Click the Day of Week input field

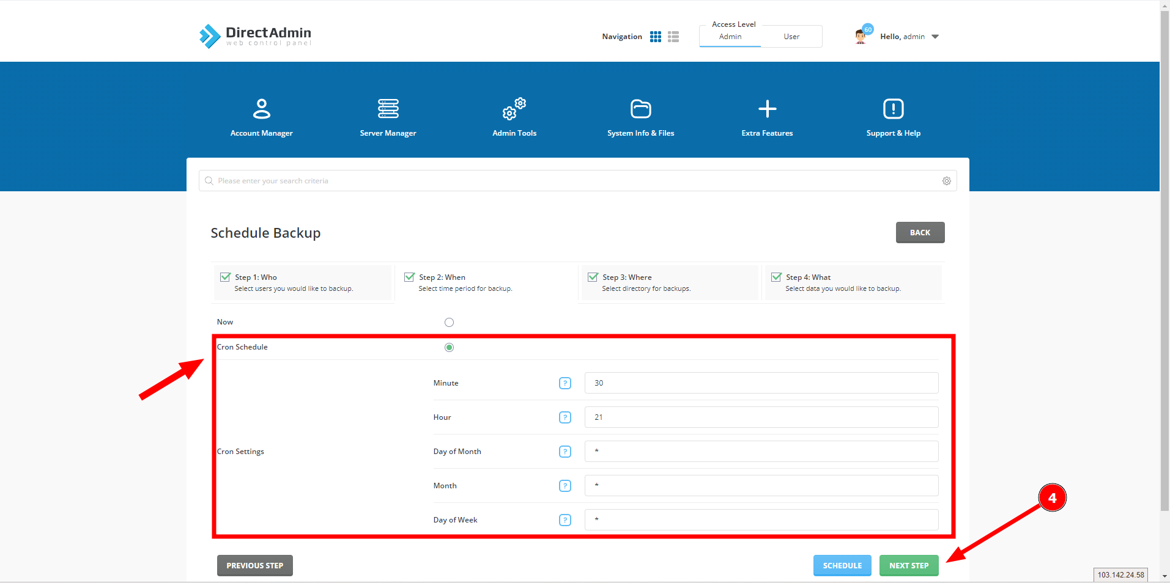761,520
